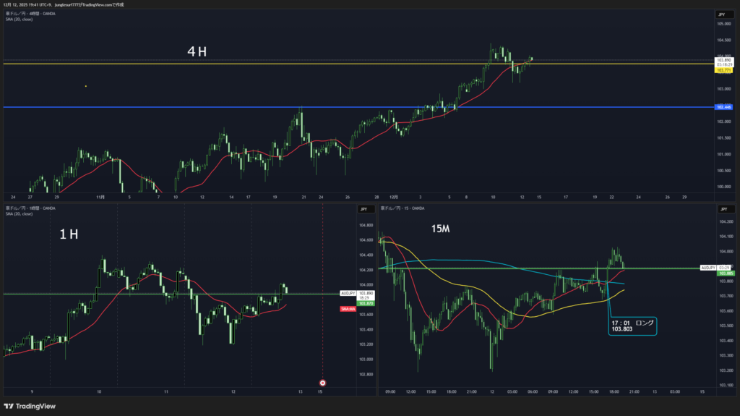The height and width of the screenshot is (416, 740).
Task: Select the SMA (20, close) legend on 4H chart
Action: (19, 20)
